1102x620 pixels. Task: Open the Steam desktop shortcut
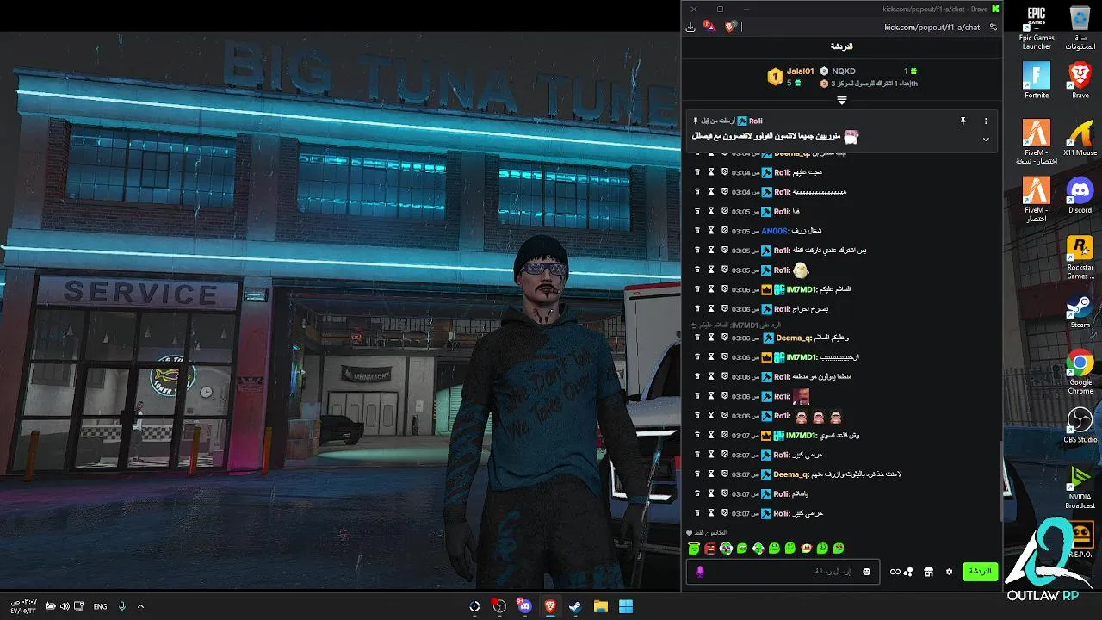coord(1080,311)
